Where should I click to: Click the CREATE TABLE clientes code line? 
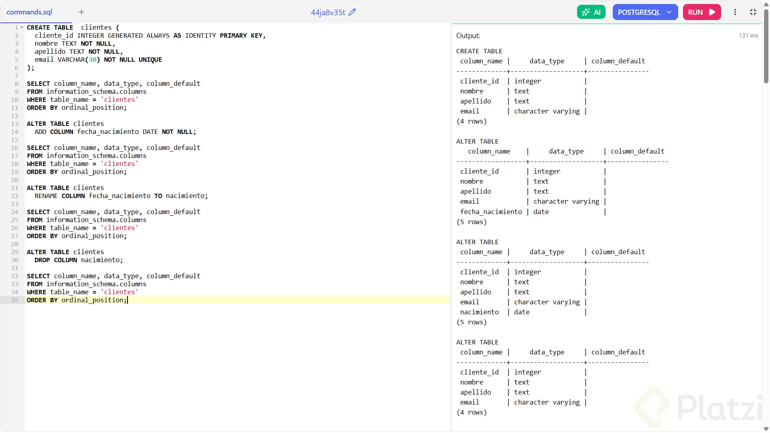(73, 27)
